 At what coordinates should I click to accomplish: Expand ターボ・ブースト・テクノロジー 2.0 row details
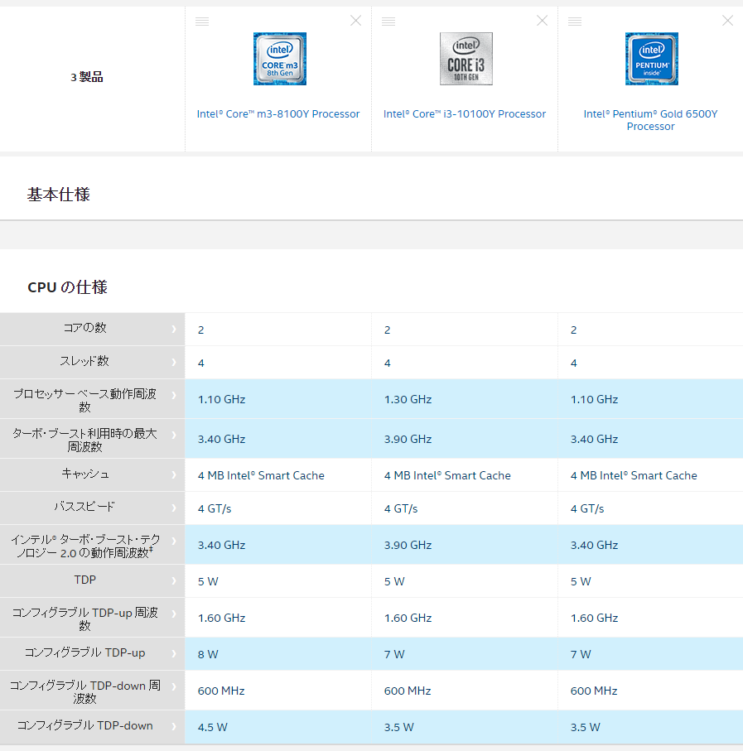pos(174,542)
